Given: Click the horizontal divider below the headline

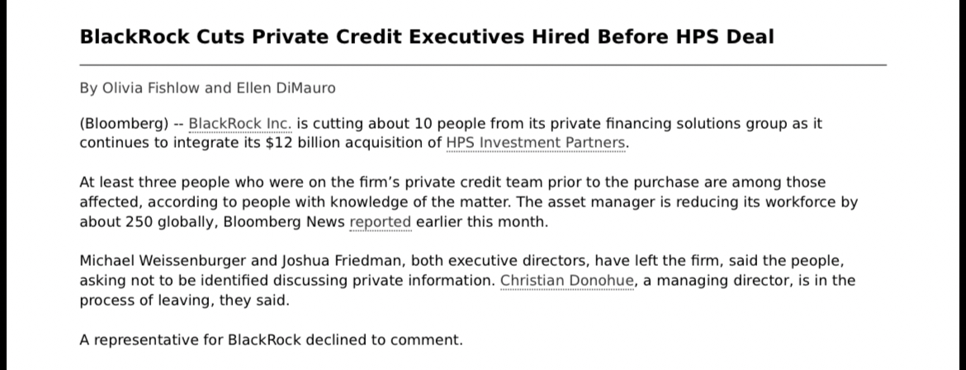Looking at the screenshot, I should tap(483, 64).
